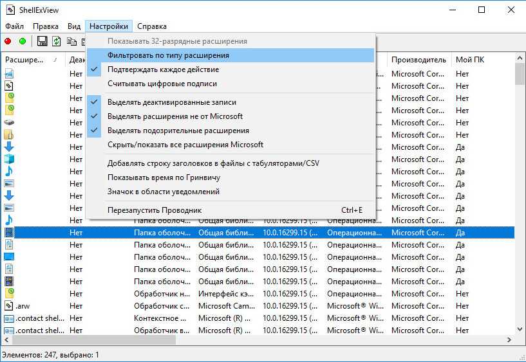Select 'Перезапустить Проводник' menu entry
The width and height of the screenshot is (526, 362).
click(155, 210)
